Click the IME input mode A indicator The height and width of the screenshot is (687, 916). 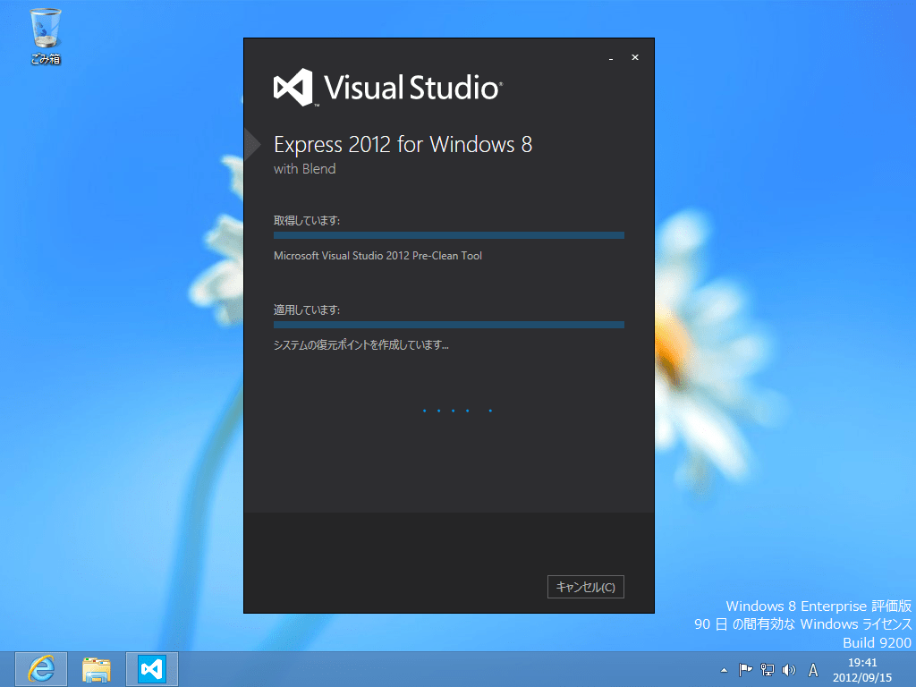[812, 670]
